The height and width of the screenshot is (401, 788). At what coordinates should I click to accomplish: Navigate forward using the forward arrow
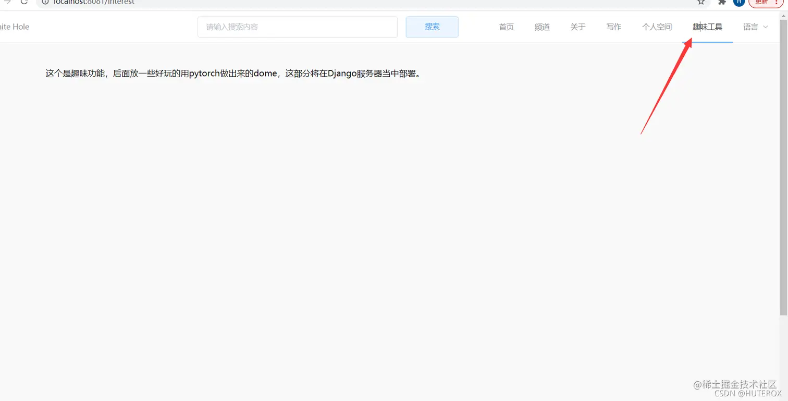(6, 2)
